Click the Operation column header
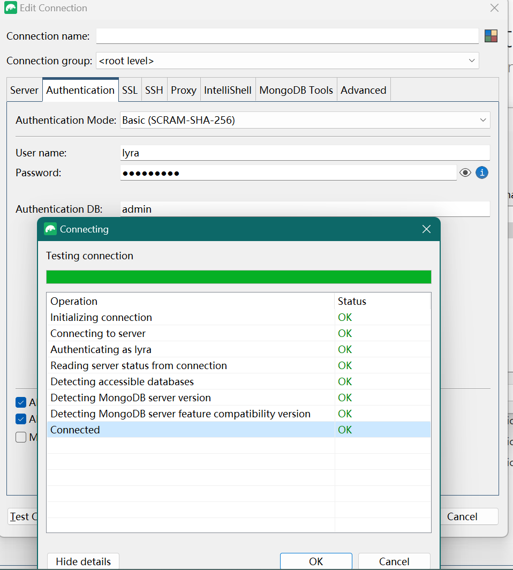The width and height of the screenshot is (513, 570). tap(191, 301)
